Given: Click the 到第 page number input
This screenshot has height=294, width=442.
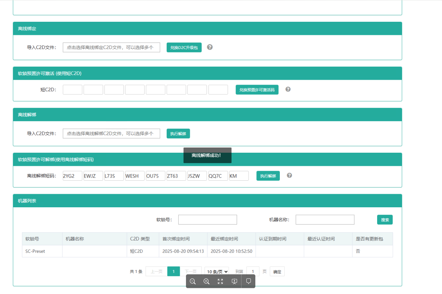Looking at the screenshot, I should (x=253, y=272).
